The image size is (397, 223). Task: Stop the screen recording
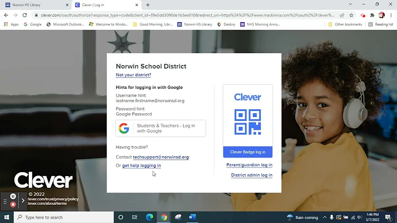coord(13,204)
